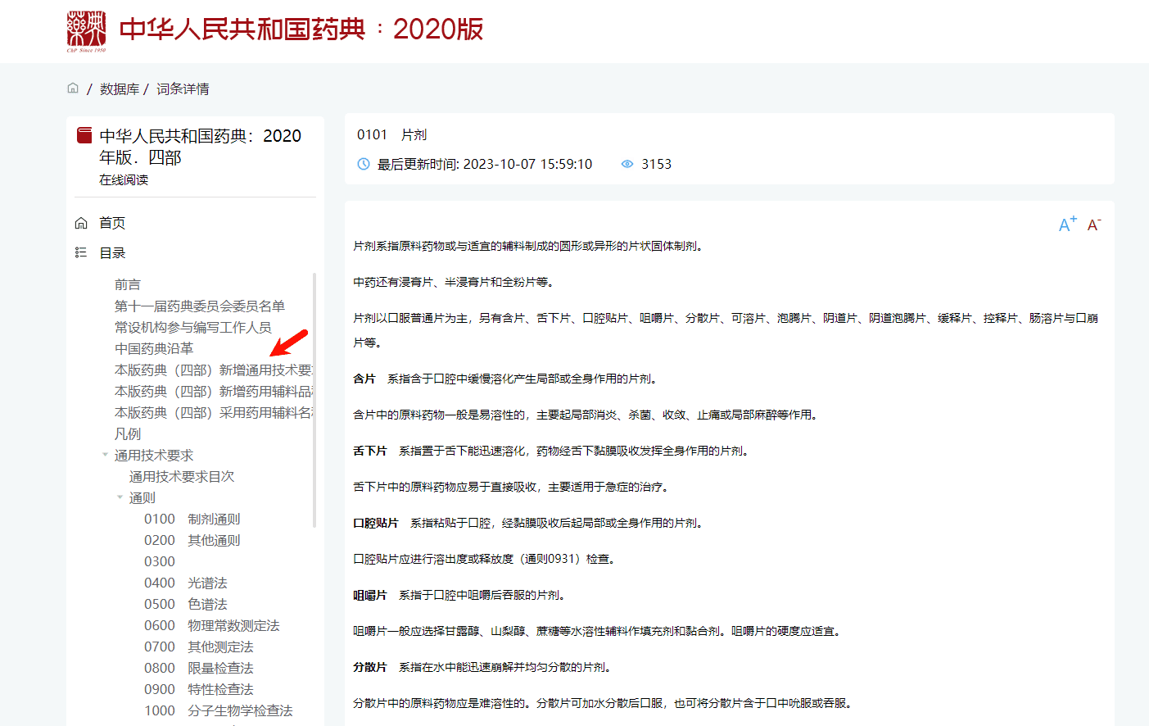Open 0600 物理常数测定法

coord(212,625)
